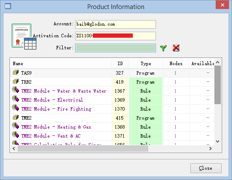Click ID cell 1367

coord(119,91)
